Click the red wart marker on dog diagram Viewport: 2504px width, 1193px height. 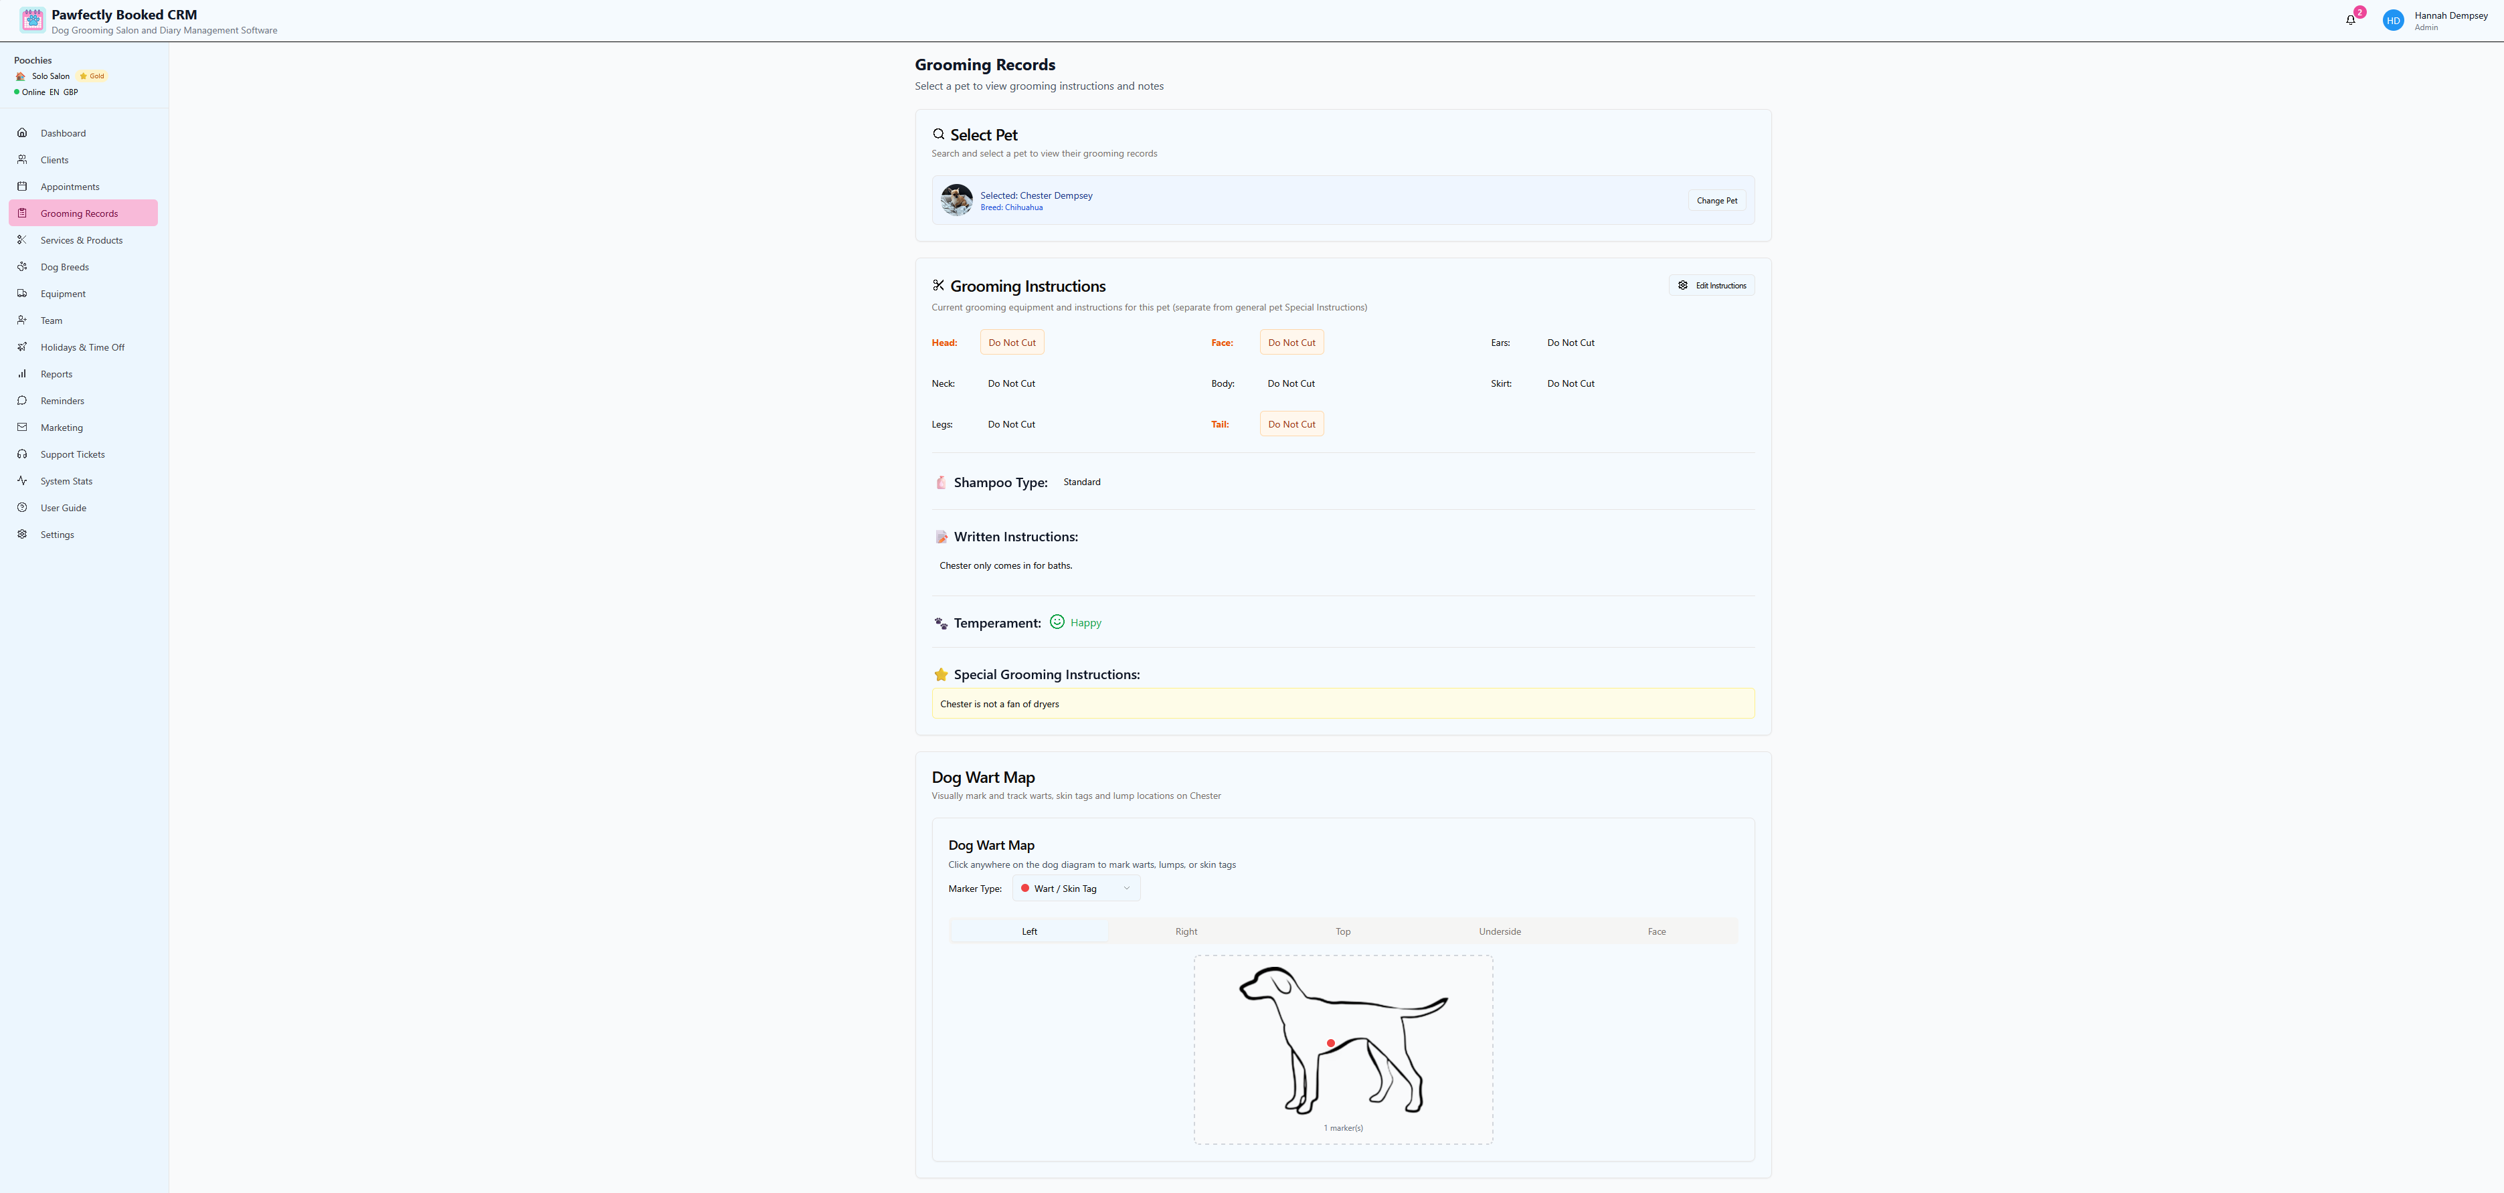pyautogui.click(x=1331, y=1043)
